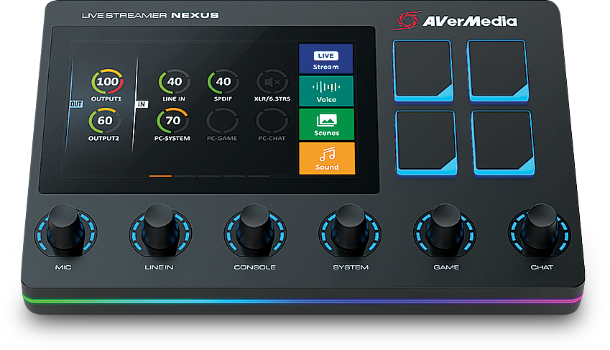
Task: Click the XLR/6.3TRS label text
Action: [x=272, y=99]
